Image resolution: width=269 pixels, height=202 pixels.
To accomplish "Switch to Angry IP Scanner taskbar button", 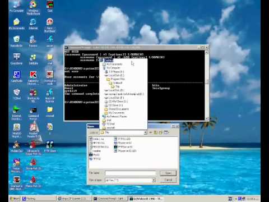I will coord(74,199).
